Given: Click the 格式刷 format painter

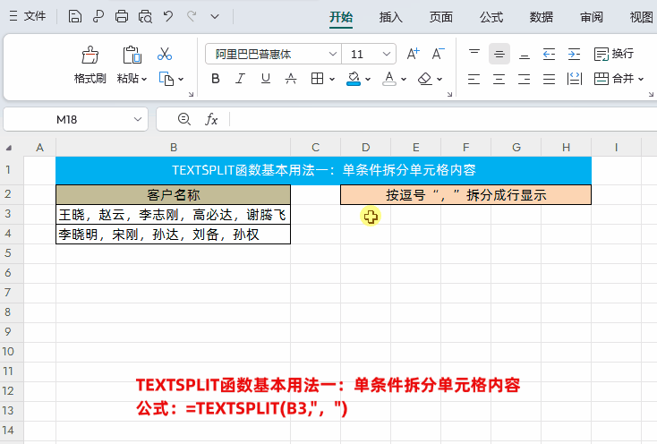Looking at the screenshot, I should tap(90, 64).
